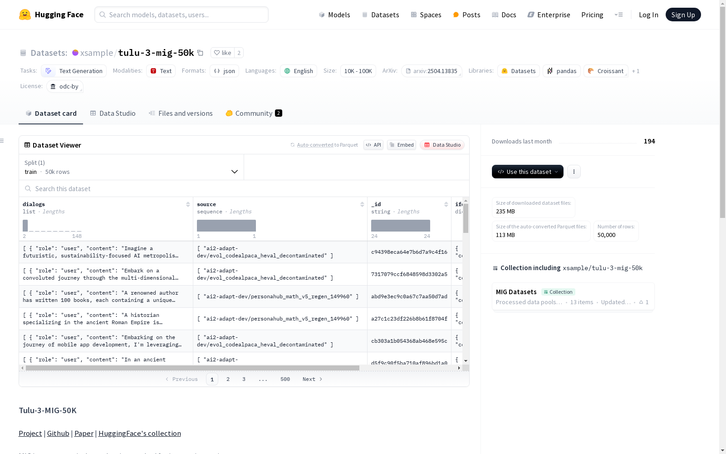Click the API button in Dataset Viewer

(x=373, y=145)
